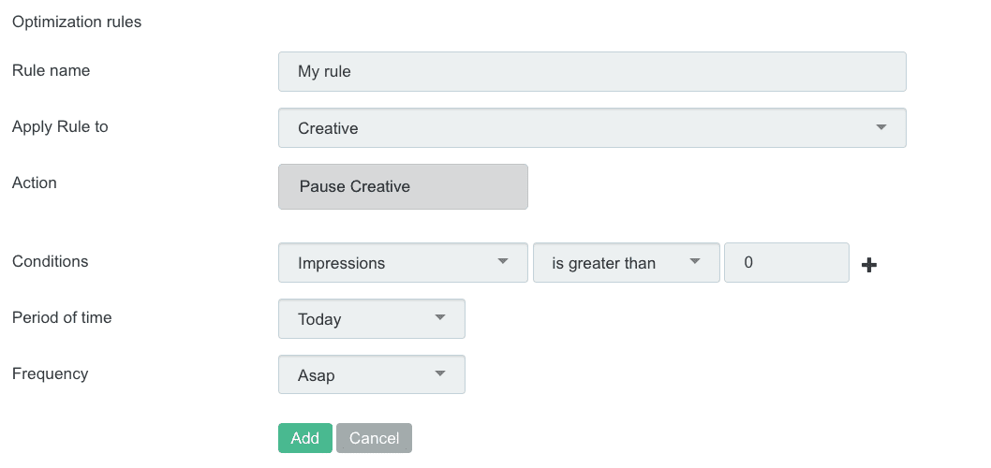The width and height of the screenshot is (991, 468).
Task: Click the condition value field showing 0
Action: [786, 263]
